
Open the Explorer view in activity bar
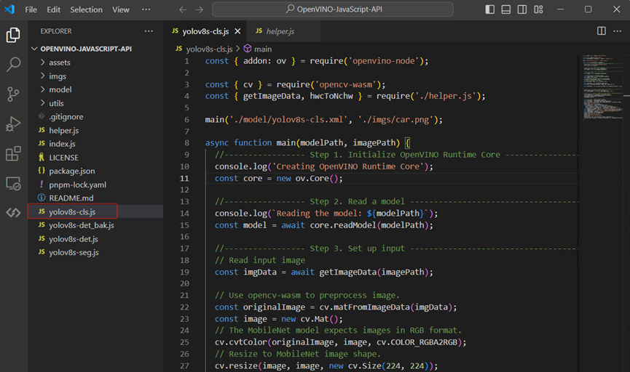[13, 35]
